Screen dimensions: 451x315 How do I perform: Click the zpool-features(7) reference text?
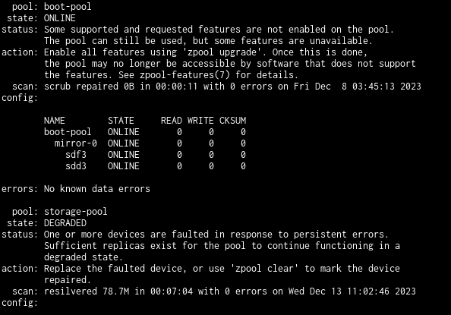[x=185, y=75]
